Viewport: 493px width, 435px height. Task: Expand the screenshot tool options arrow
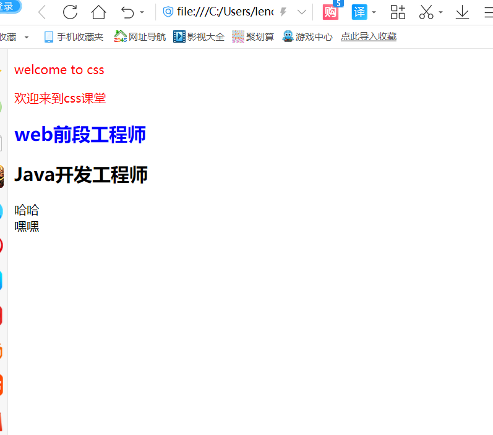441,12
